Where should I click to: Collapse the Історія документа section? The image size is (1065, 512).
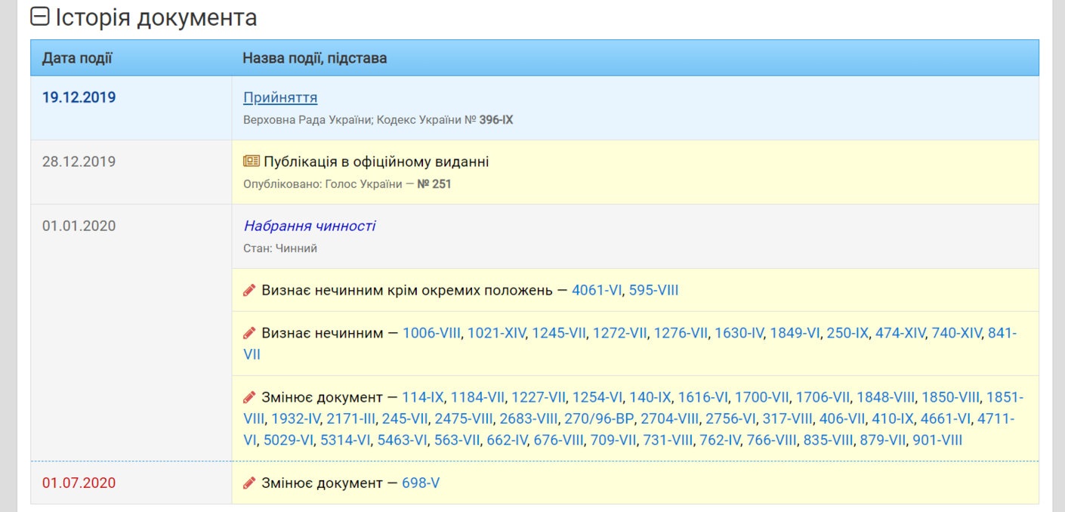40,17
